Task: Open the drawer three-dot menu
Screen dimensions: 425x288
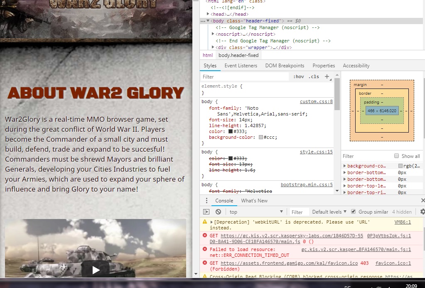Action: [x=206, y=201]
